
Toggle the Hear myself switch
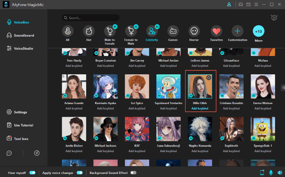pos(33,173)
